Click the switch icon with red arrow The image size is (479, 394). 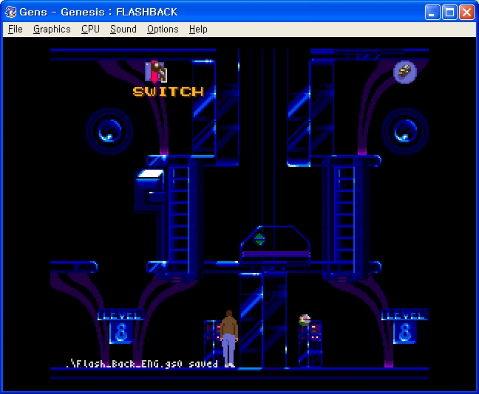click(156, 72)
